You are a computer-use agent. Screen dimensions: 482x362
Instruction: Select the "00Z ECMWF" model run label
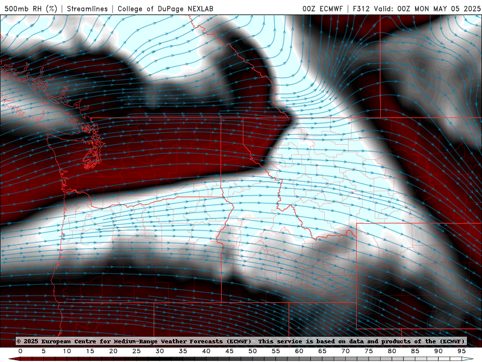[x=322, y=8]
